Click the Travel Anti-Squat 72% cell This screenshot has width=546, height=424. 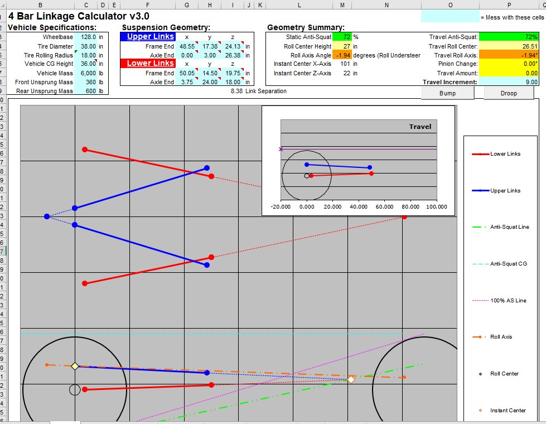(x=509, y=37)
